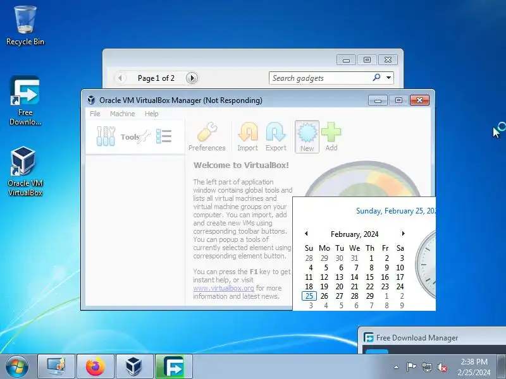Image resolution: width=506 pixels, height=379 pixels.
Task: Open the Recycle Bin desktop icon
Action: point(25,26)
